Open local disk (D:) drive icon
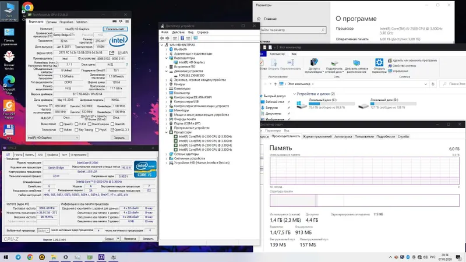This screenshot has width=466, height=262. [x=363, y=105]
